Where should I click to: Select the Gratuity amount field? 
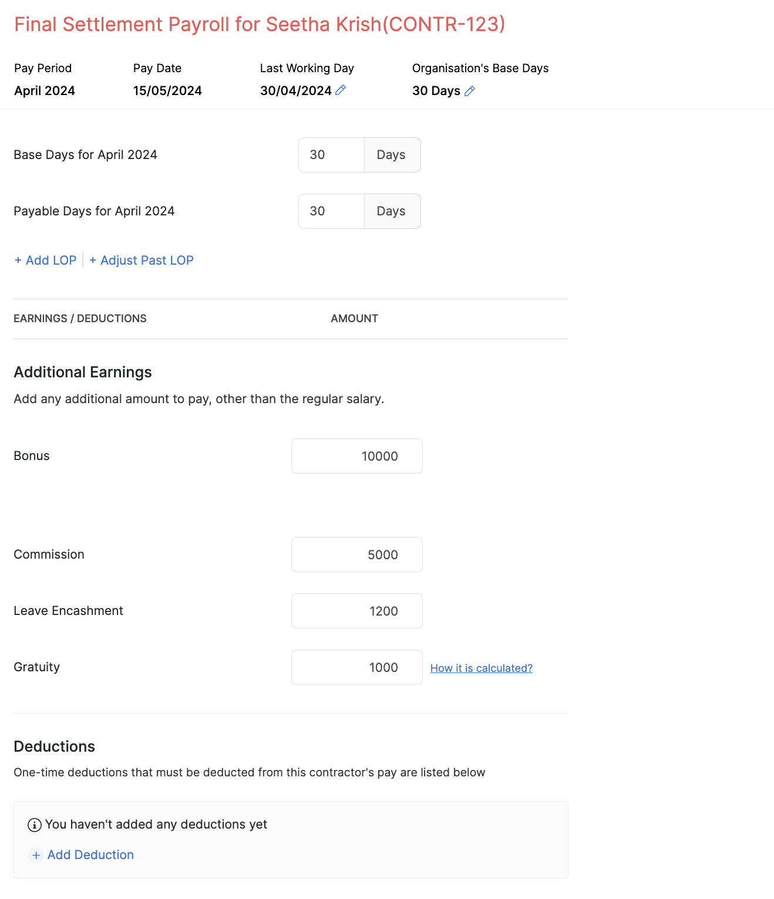click(x=356, y=667)
